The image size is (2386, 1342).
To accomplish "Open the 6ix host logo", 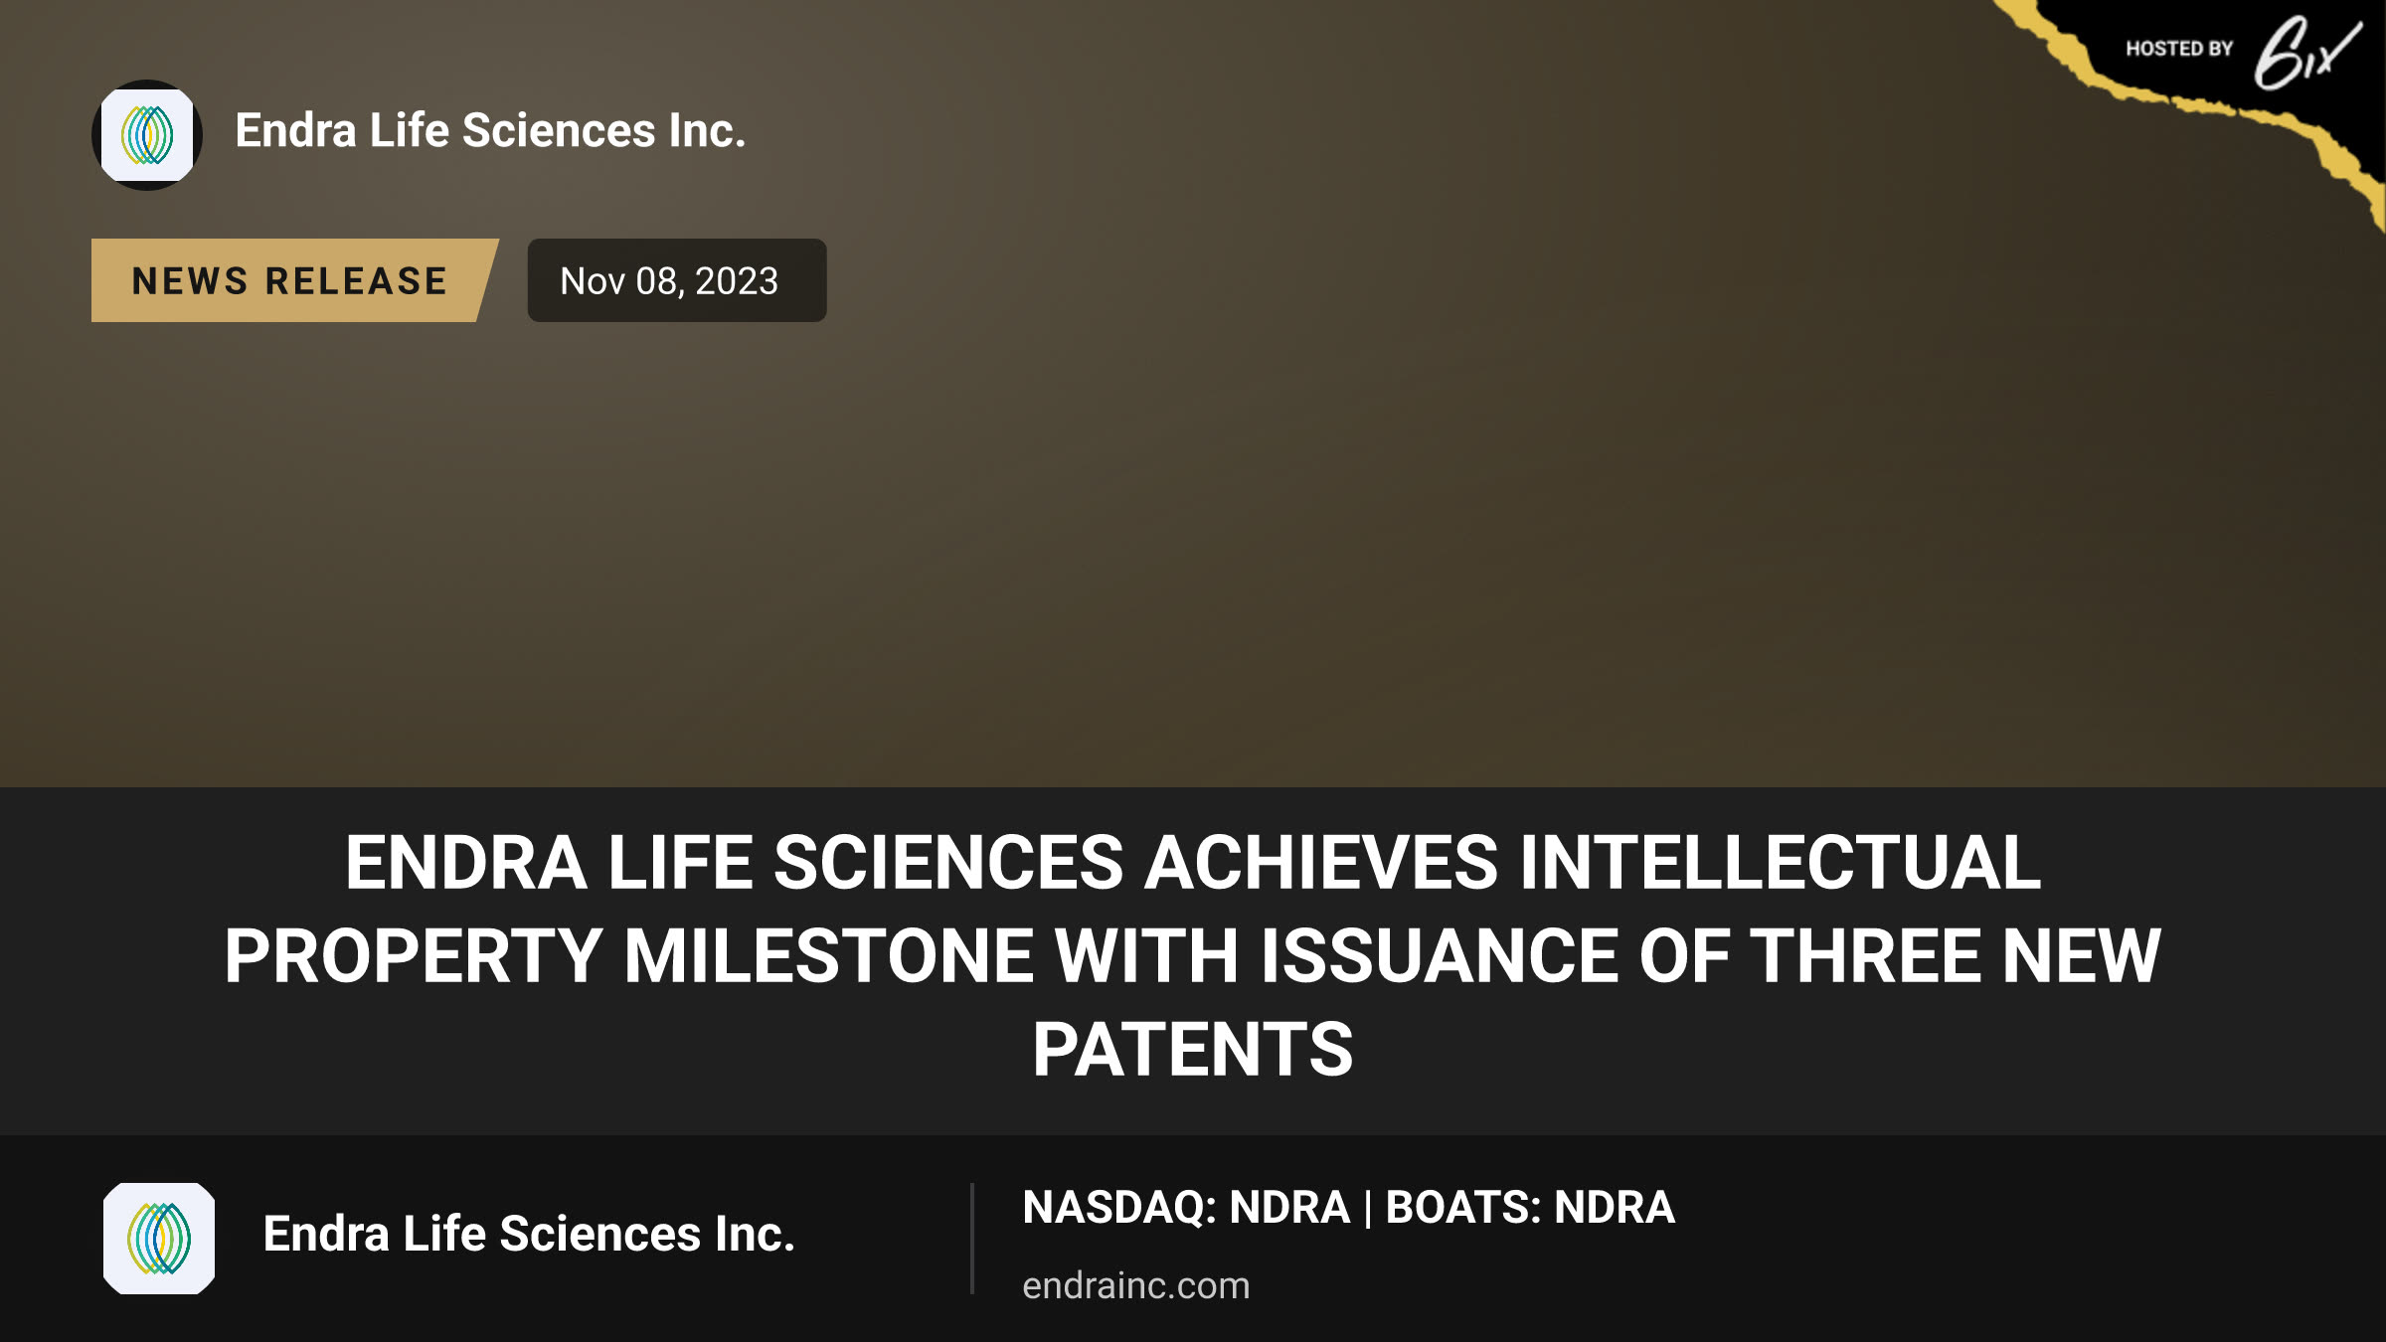I will pyautogui.click(x=2306, y=53).
